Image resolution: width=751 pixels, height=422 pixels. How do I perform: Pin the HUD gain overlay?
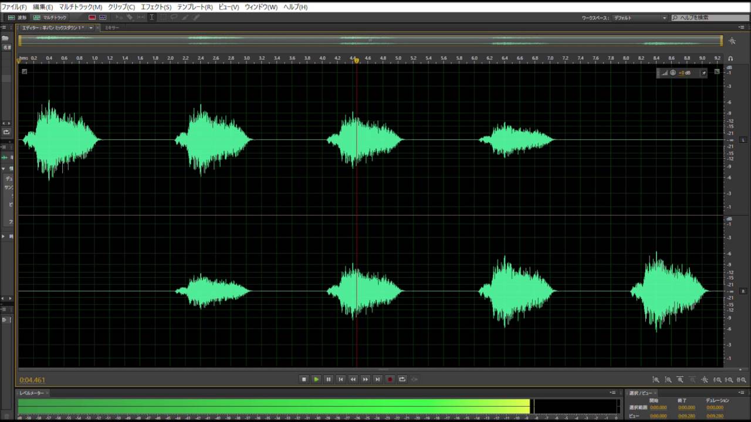[703, 73]
